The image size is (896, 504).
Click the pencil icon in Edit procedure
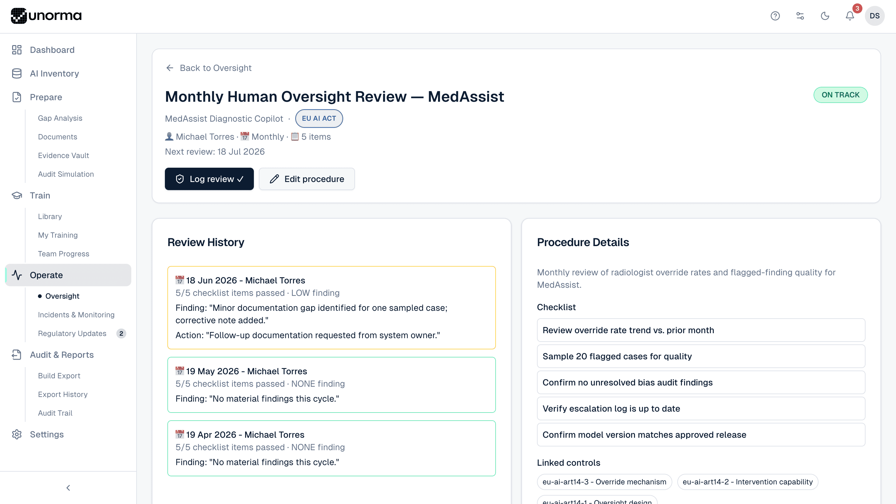pos(274,179)
